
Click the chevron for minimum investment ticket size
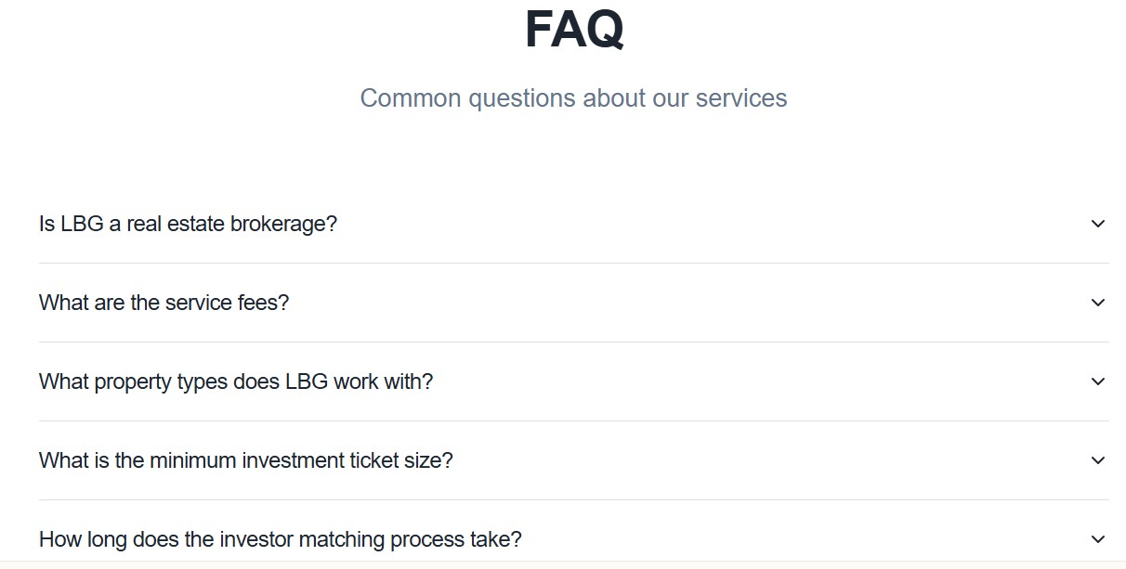tap(1098, 460)
